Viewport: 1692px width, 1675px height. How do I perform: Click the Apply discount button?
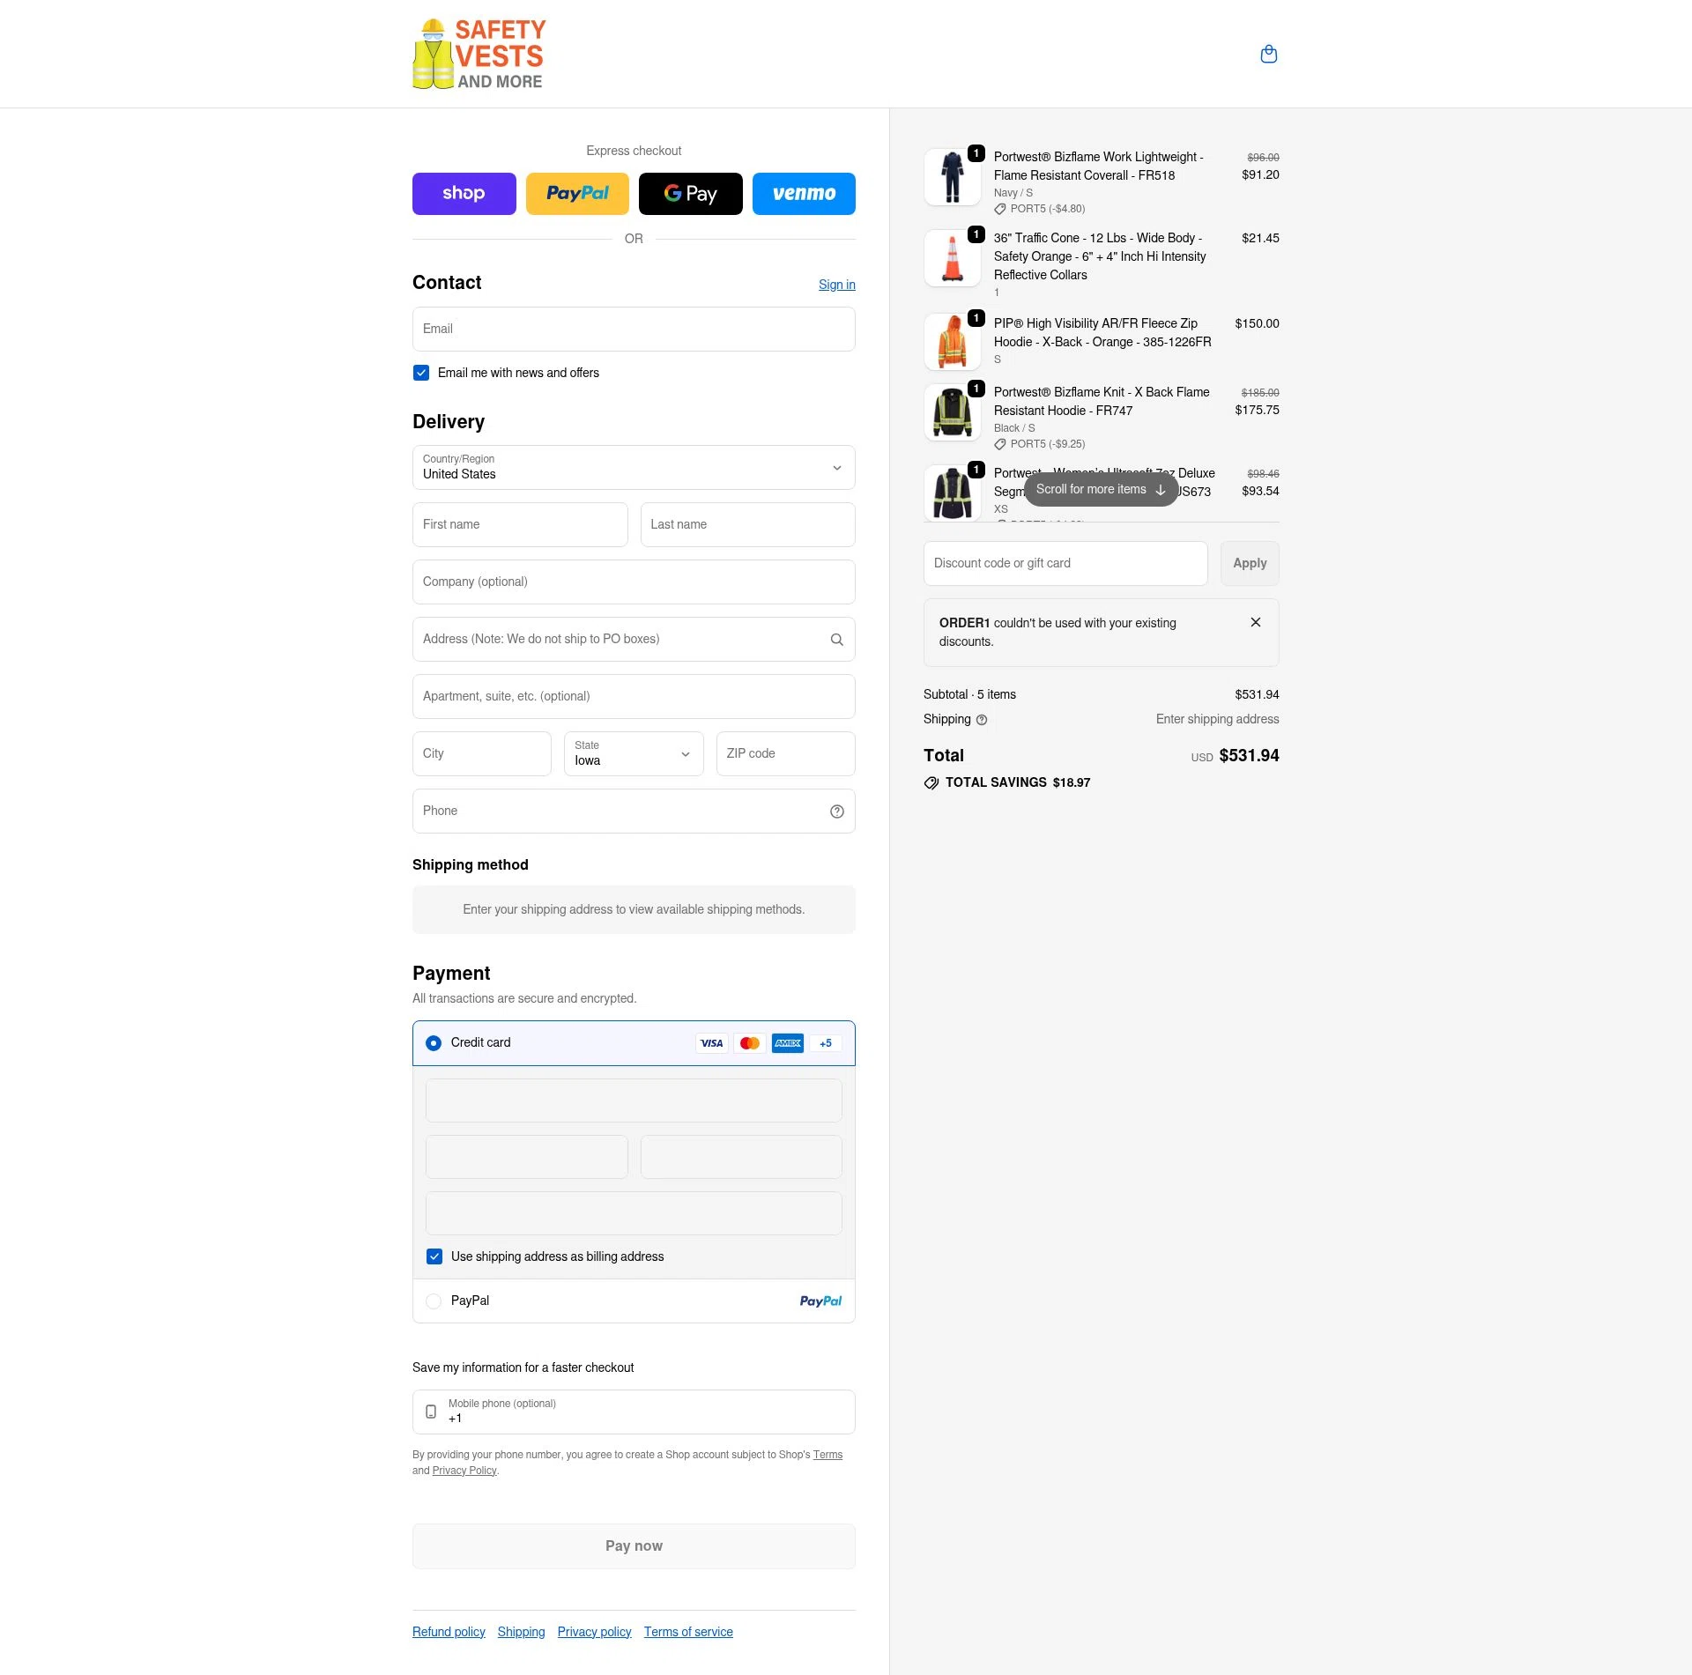[x=1250, y=563]
